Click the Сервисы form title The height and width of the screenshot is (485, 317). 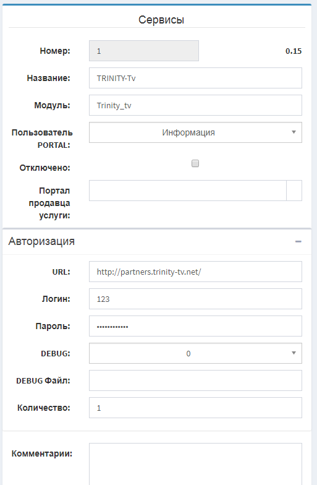click(161, 20)
